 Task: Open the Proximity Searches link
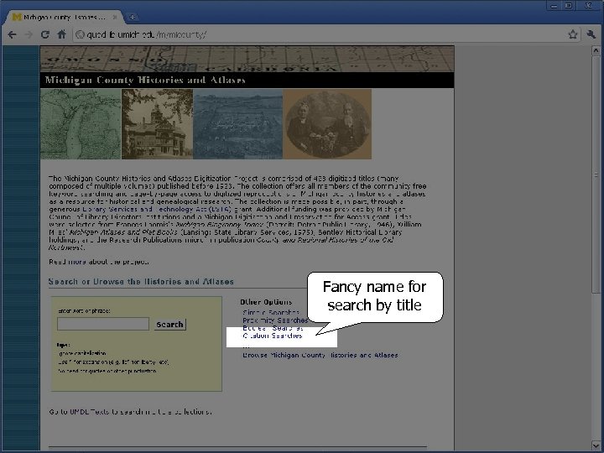pyautogui.click(x=275, y=320)
